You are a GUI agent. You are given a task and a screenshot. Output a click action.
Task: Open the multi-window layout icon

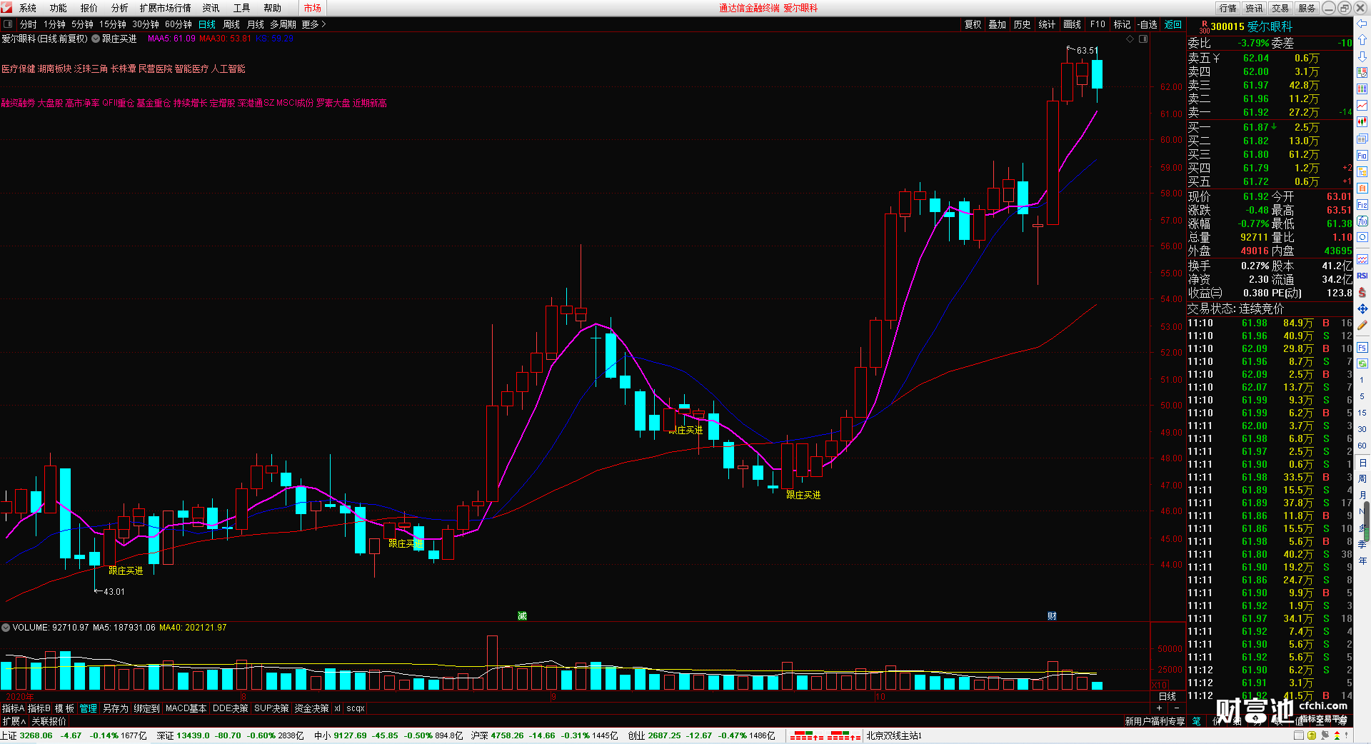pos(1362,139)
